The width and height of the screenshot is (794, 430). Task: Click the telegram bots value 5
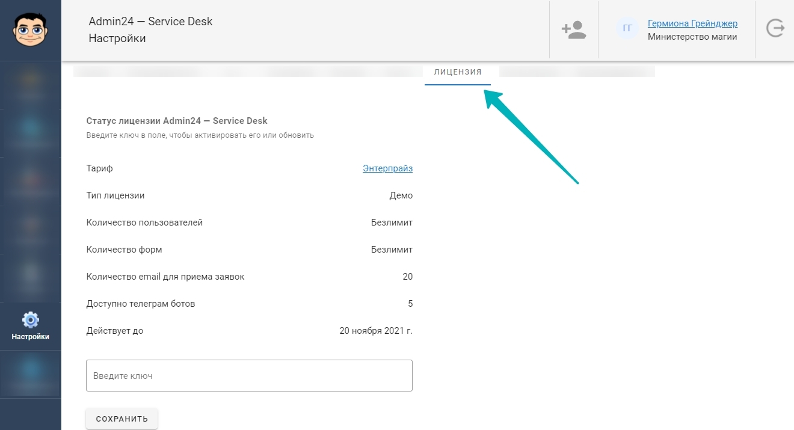tap(410, 304)
